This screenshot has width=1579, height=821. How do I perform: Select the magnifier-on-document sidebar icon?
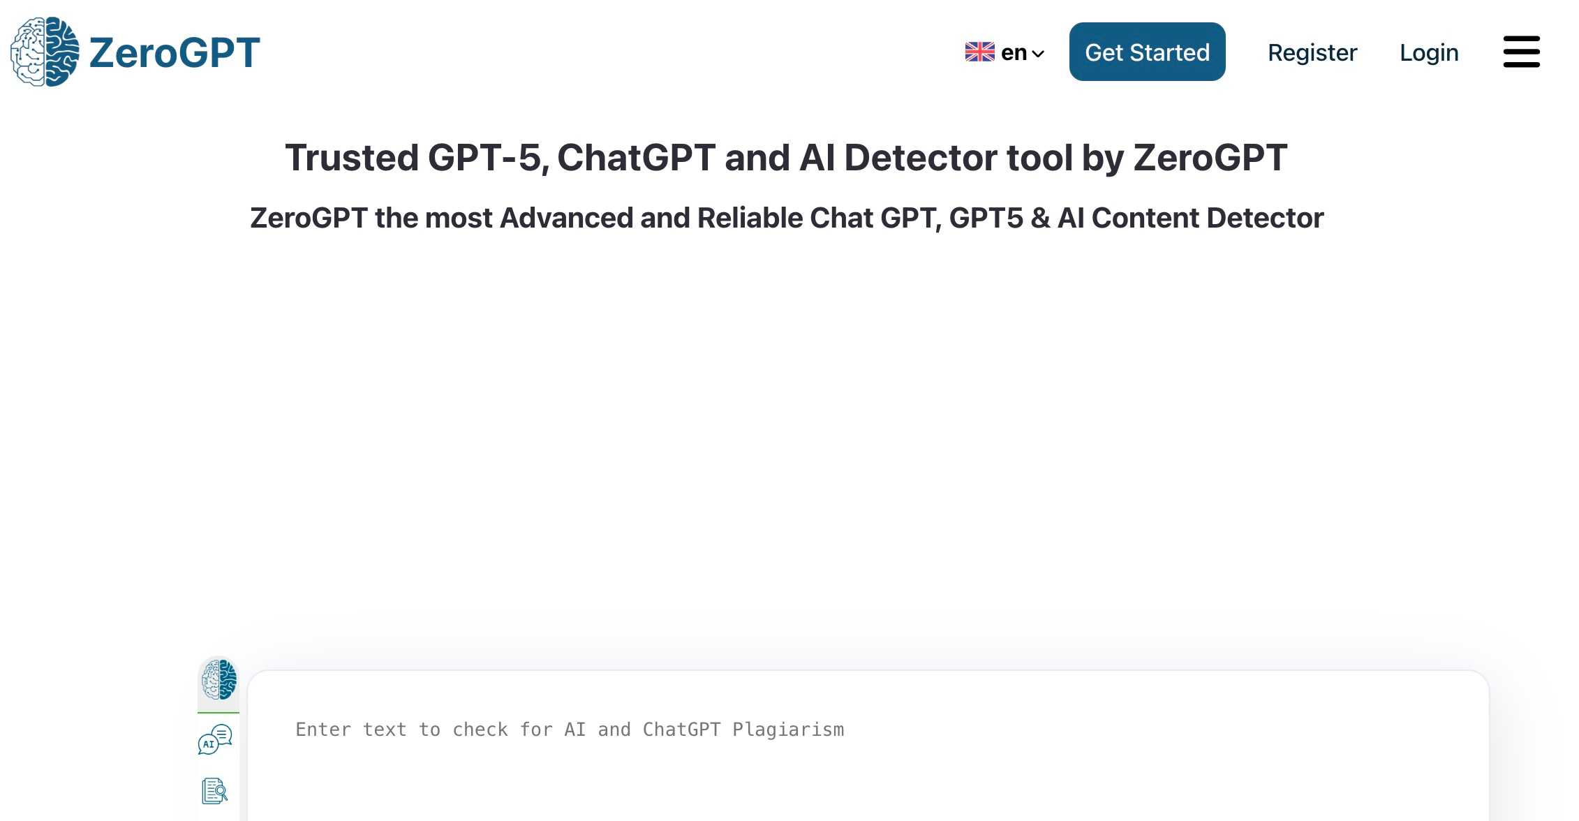[x=213, y=791]
